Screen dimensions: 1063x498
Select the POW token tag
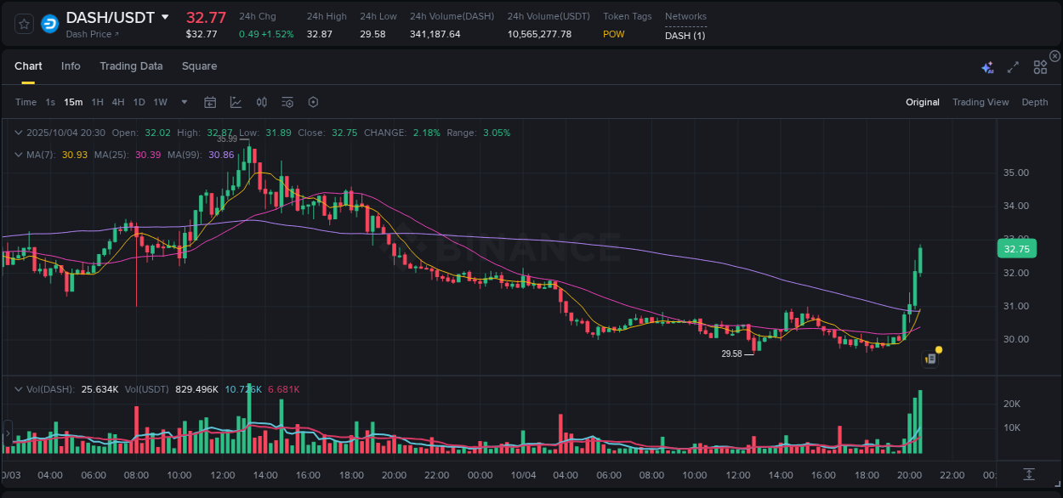coord(613,34)
